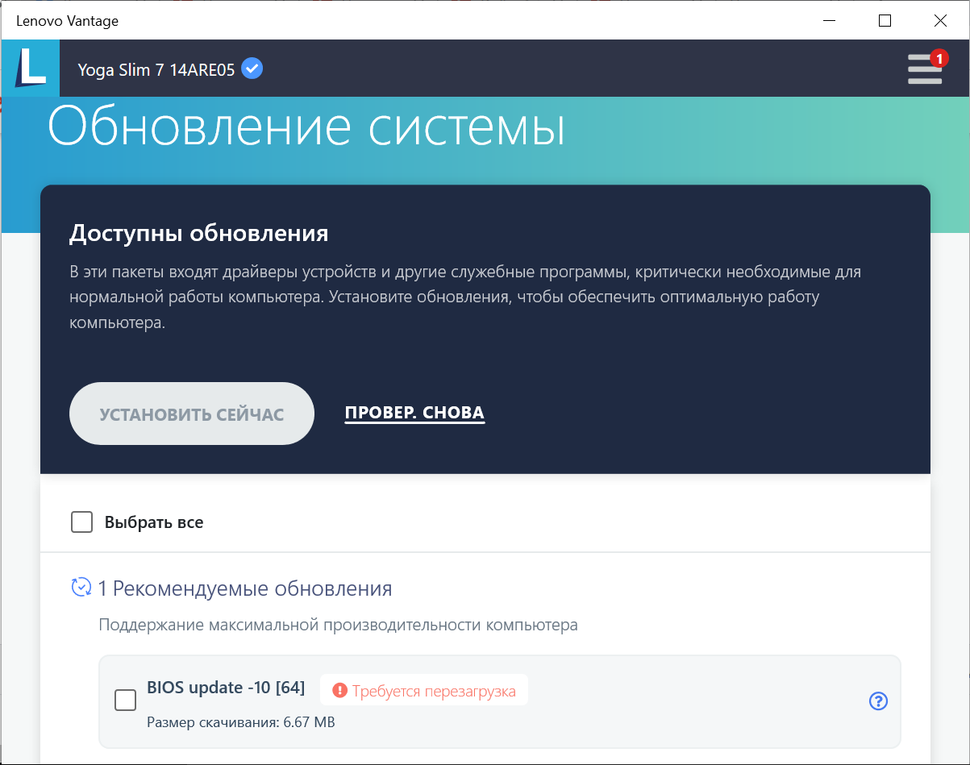Viewport: 970px width, 765px height.
Task: Click the Yoga Slim 7 14ARE05 device name
Action: pyautogui.click(x=156, y=69)
